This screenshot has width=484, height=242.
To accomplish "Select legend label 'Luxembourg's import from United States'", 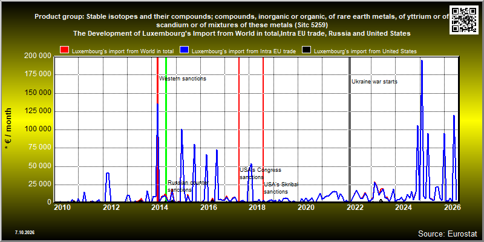I will tap(365, 51).
